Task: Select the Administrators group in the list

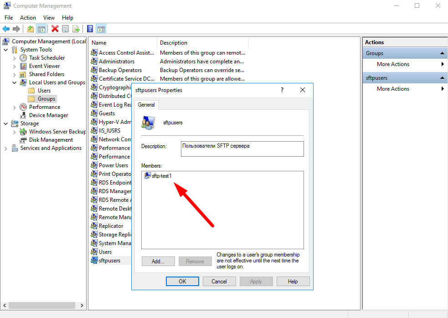Action: (x=113, y=62)
